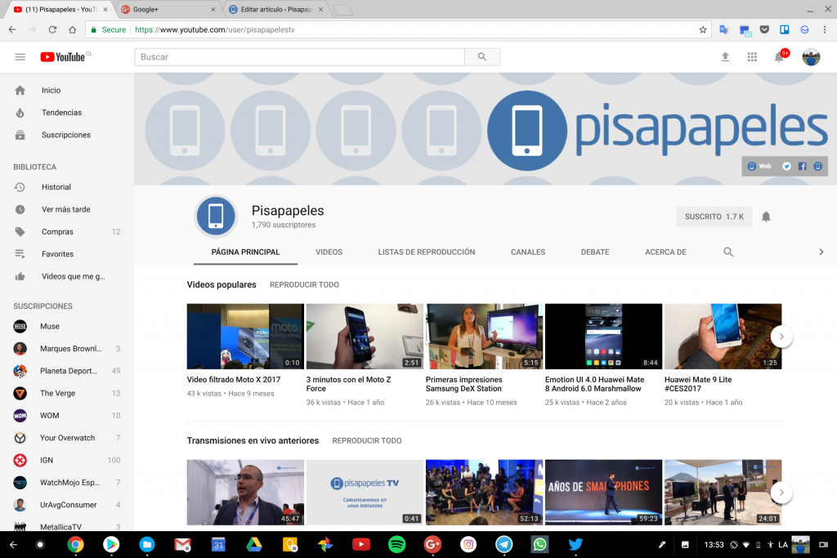Click the Google Translate extension icon
The image size is (837, 558).
click(724, 30)
